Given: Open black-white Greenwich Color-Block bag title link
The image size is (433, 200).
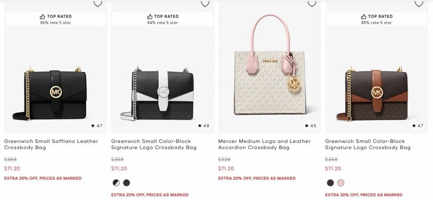Looking at the screenshot, I should pos(154,144).
